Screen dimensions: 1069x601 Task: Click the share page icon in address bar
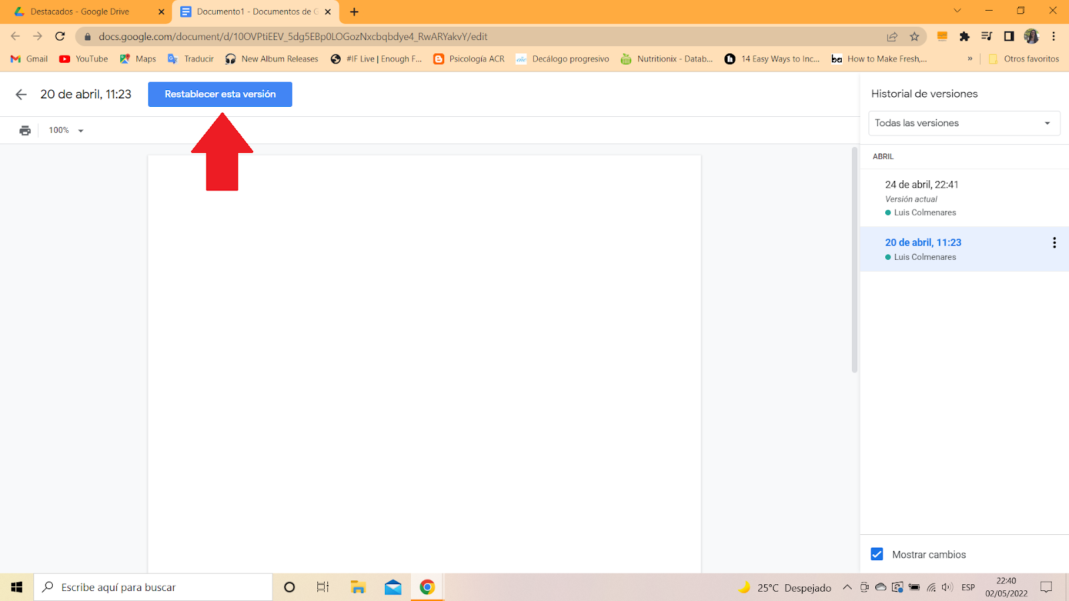click(x=892, y=37)
